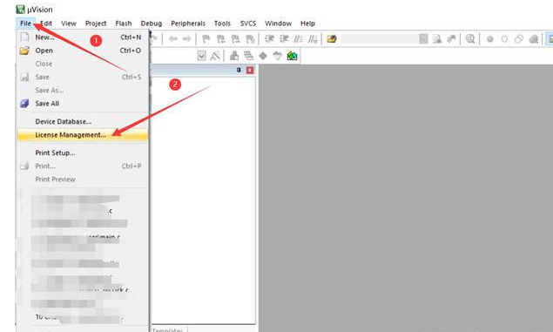This screenshot has height=332, width=553.
Task: Open Manage Run-Time Environment diamond icon
Action: [x=263, y=56]
